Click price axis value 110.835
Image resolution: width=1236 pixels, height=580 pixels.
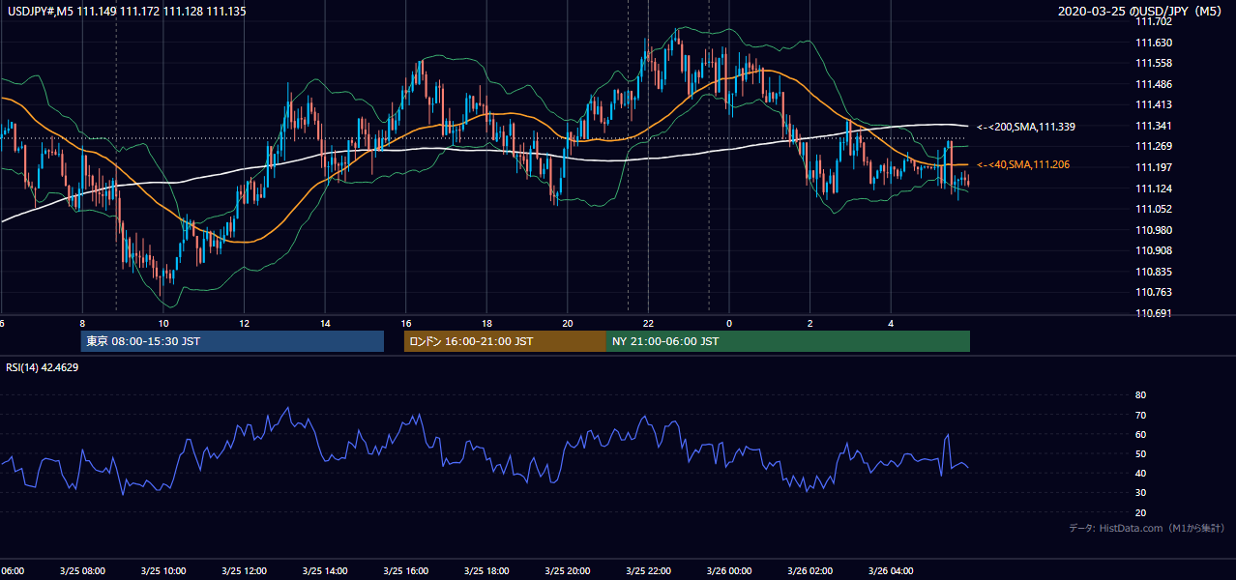pos(1153,272)
